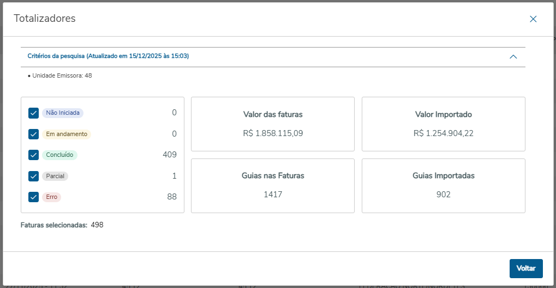Click the Critérios da pesquisa header text
Image resolution: width=556 pixels, height=288 pixels.
coord(108,56)
